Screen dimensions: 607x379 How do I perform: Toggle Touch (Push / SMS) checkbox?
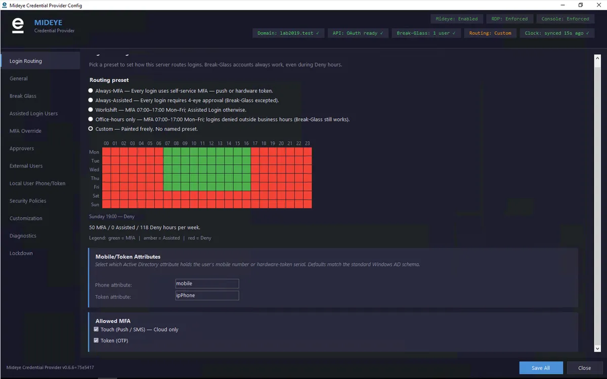pyautogui.click(x=96, y=329)
